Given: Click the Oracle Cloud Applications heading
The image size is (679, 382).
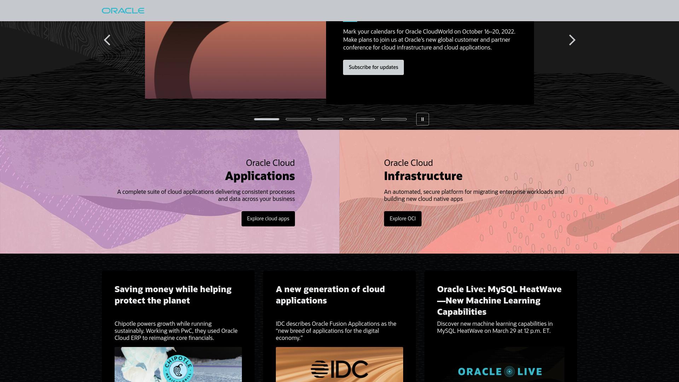Looking at the screenshot, I should [260, 170].
